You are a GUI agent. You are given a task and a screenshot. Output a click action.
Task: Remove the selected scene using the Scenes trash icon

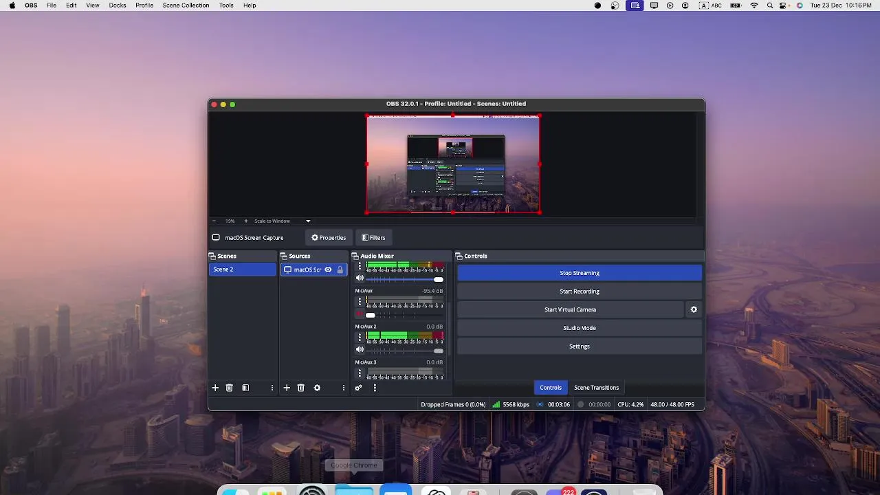point(230,388)
